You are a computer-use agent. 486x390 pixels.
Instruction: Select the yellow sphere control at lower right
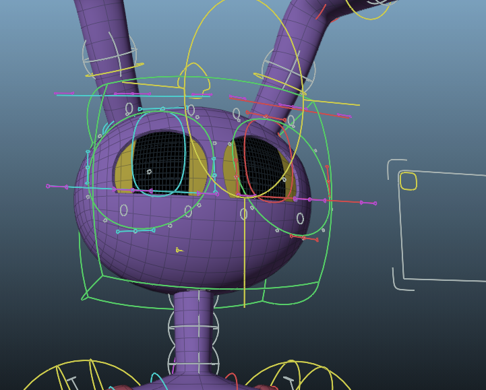[297, 375]
